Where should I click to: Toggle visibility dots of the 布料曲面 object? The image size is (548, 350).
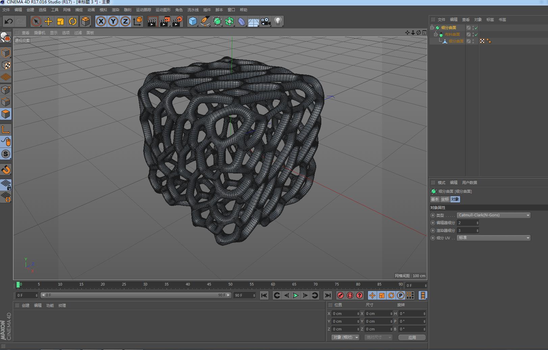(473, 34)
